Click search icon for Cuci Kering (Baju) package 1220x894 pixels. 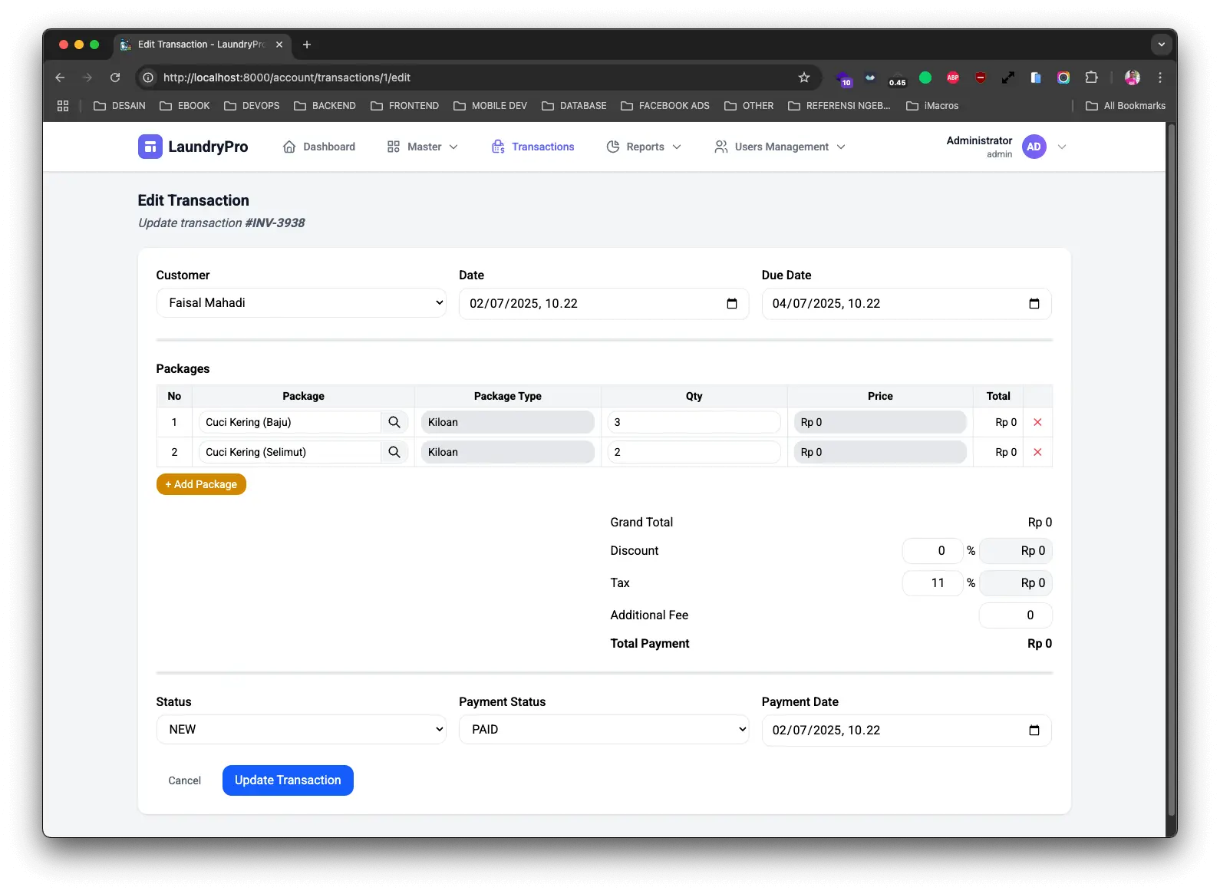(394, 422)
